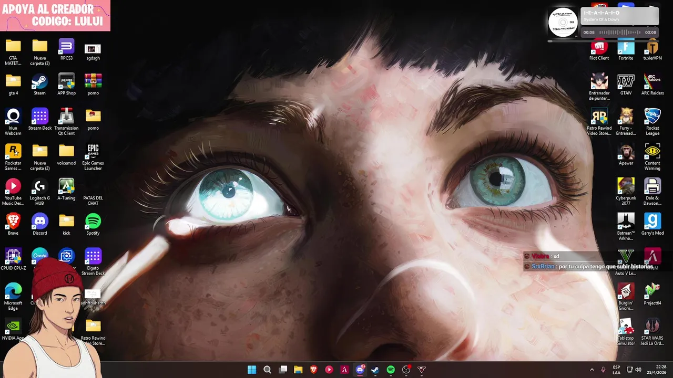Open ESP LAA input language switcher

pos(616,370)
